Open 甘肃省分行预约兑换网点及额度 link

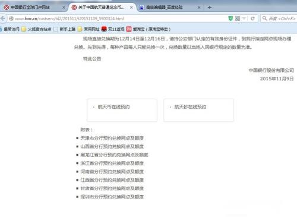click(112, 188)
